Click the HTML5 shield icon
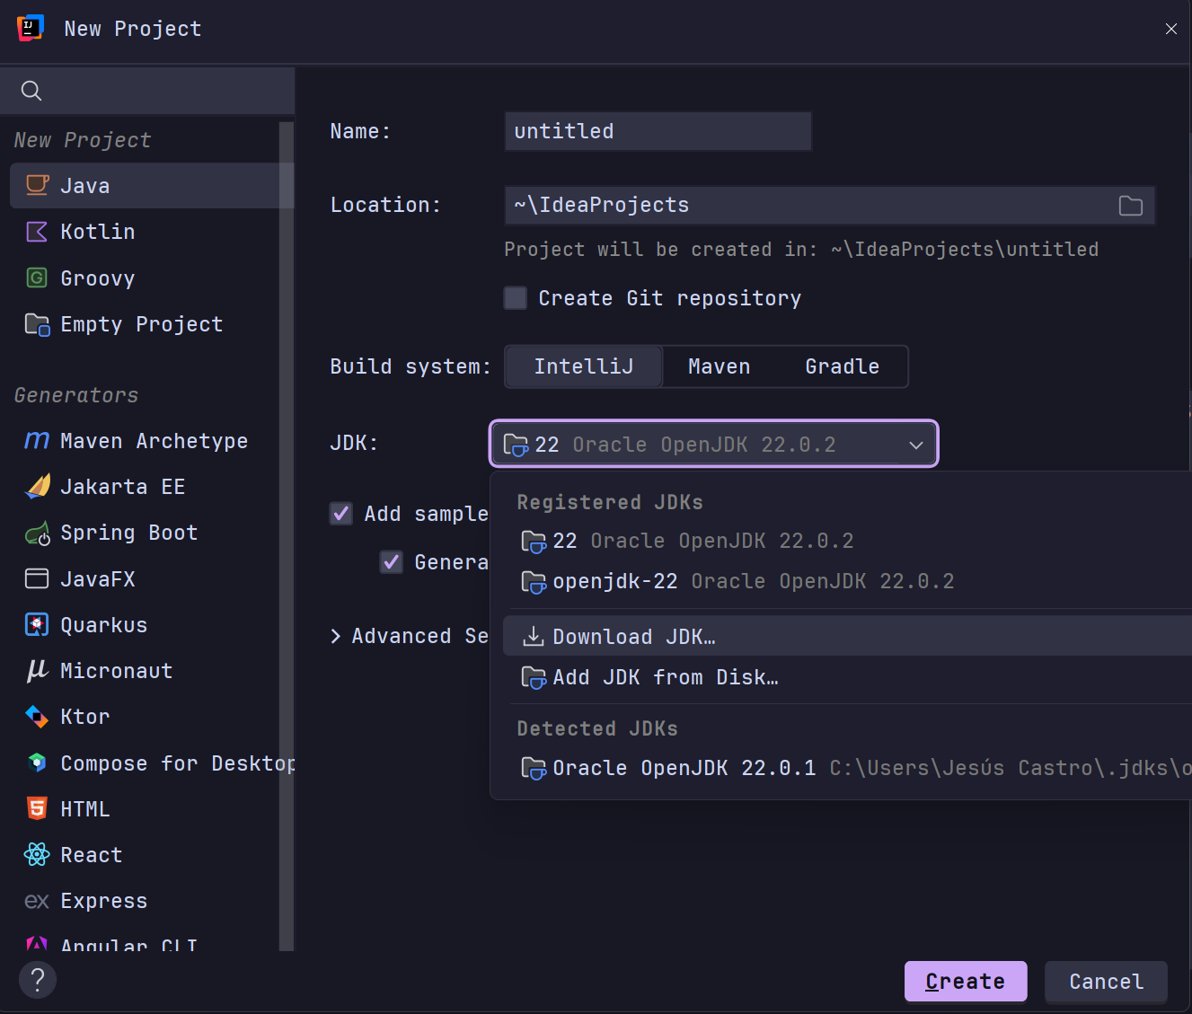Viewport: 1192px width, 1014px height. [37, 808]
